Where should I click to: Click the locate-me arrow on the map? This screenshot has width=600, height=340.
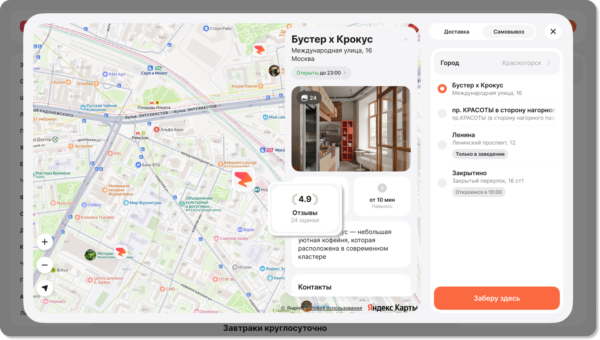[x=45, y=288]
